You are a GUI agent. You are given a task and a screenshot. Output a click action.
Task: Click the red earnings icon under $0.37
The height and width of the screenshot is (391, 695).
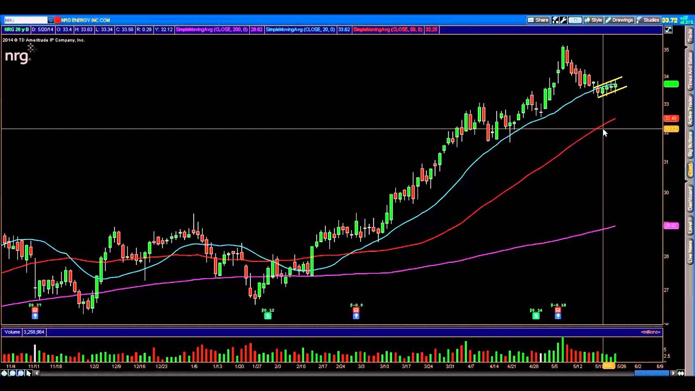35,310
